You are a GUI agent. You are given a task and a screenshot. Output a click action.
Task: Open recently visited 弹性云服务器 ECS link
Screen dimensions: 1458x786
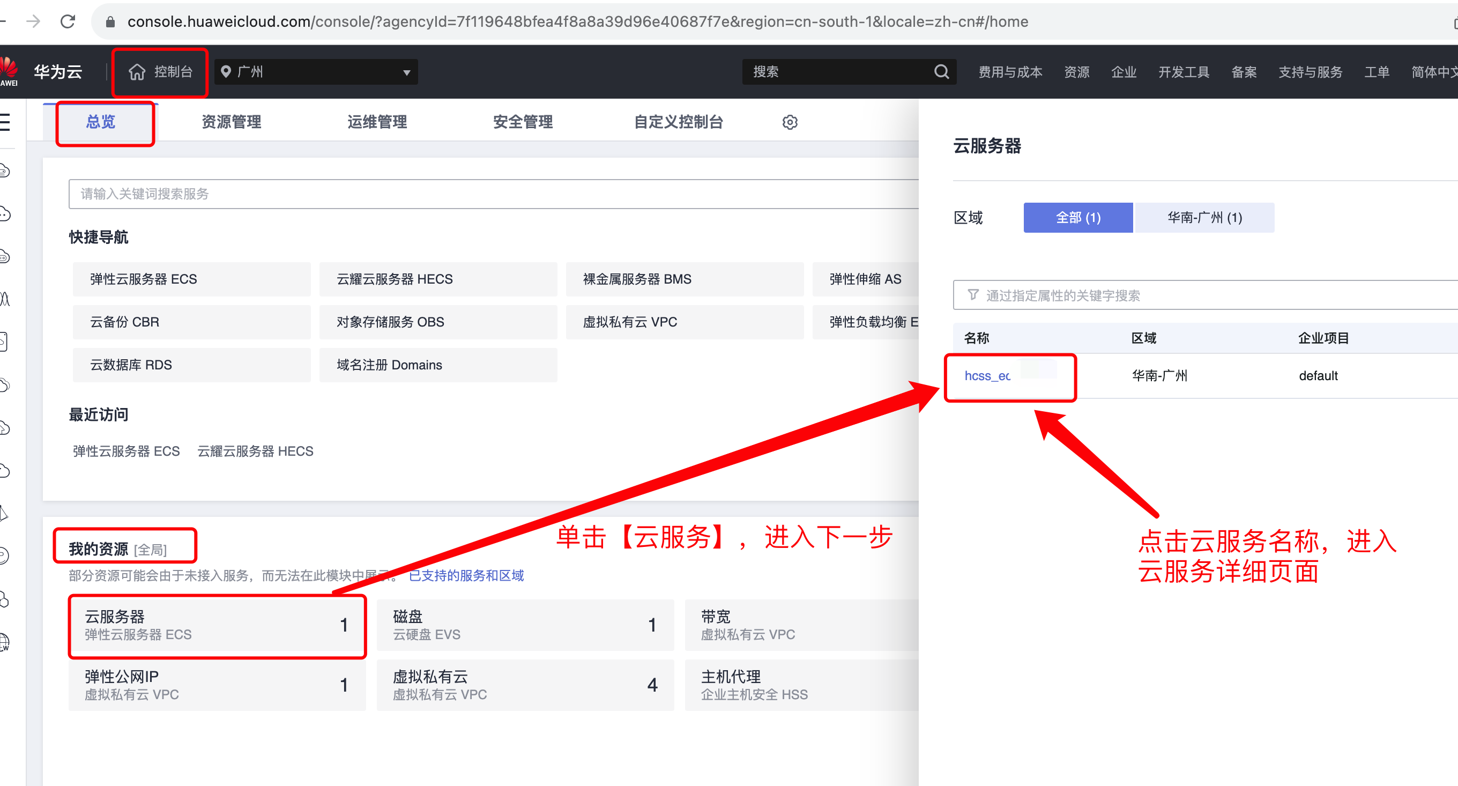click(126, 451)
